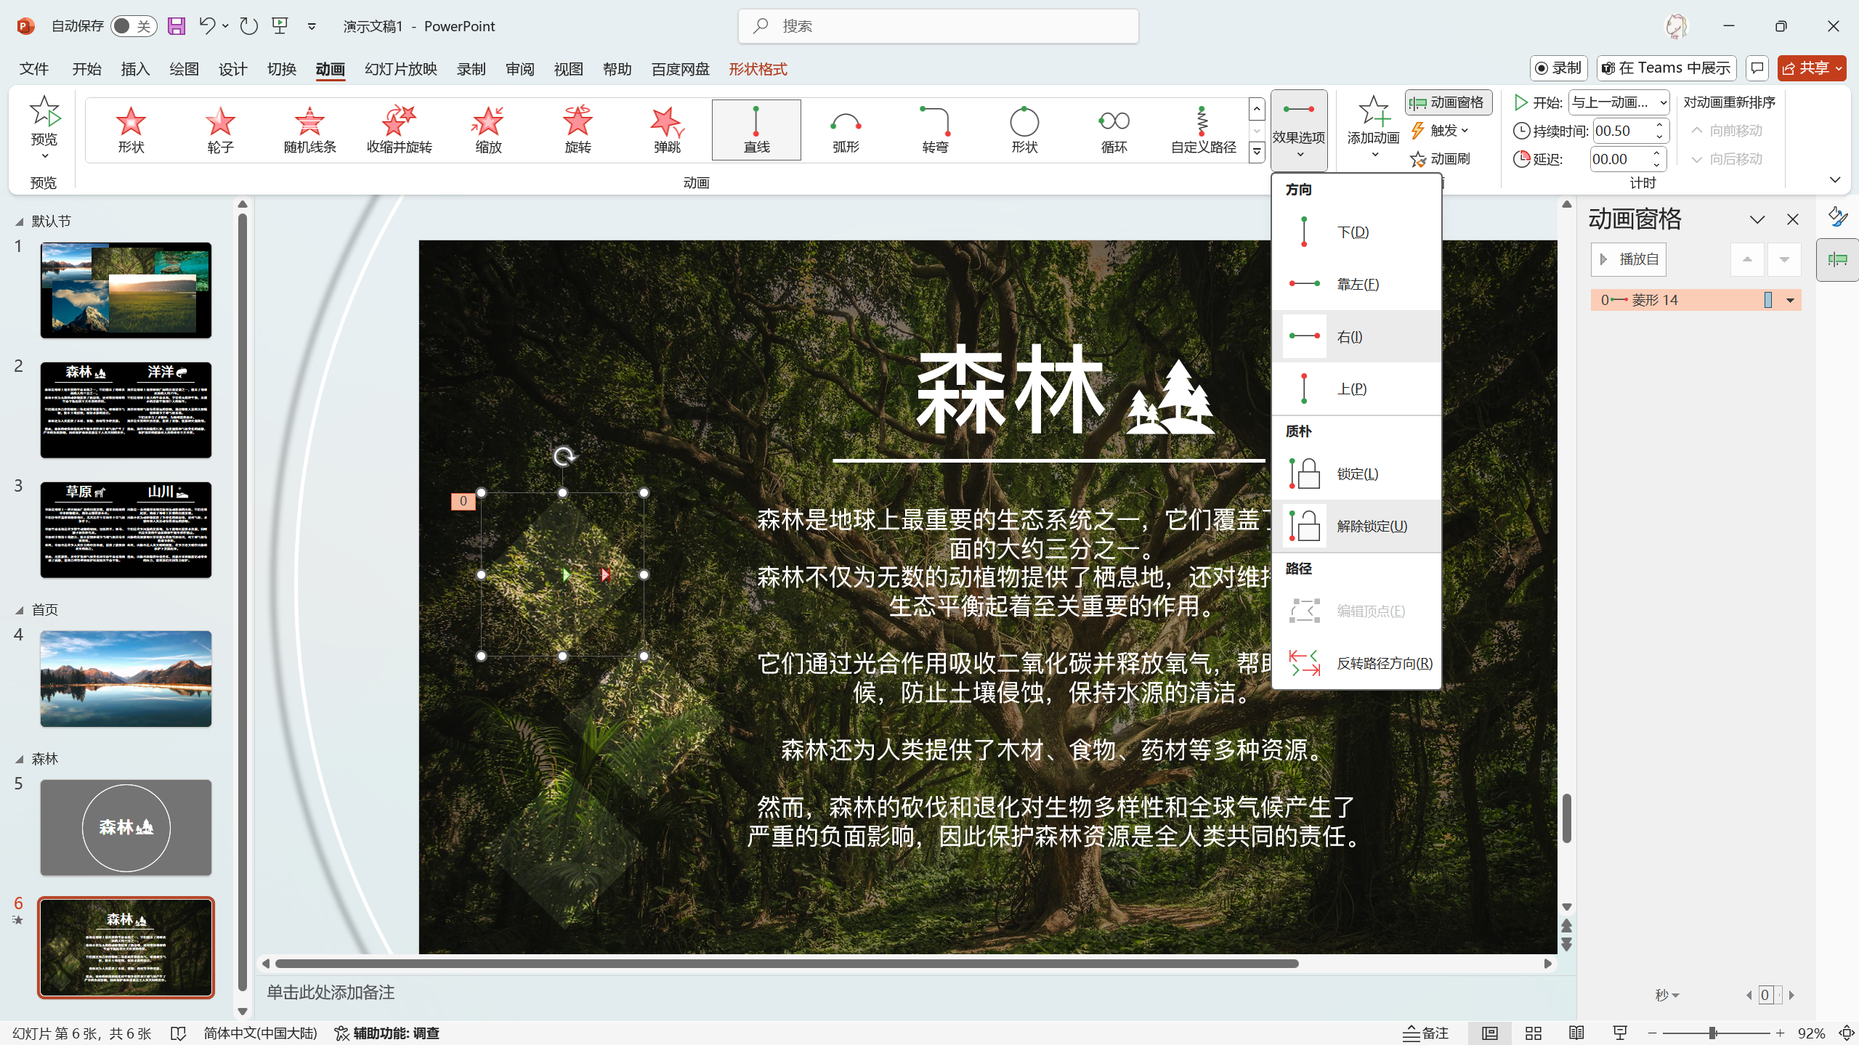This screenshot has width=1859, height=1045.
Task: Select direction 下(D) in effect options
Action: tap(1356, 232)
